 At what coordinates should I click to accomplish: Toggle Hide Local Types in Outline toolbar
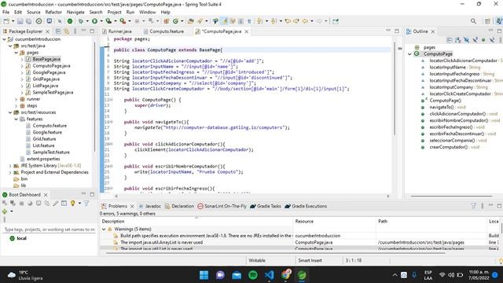pyautogui.click(x=492, y=40)
